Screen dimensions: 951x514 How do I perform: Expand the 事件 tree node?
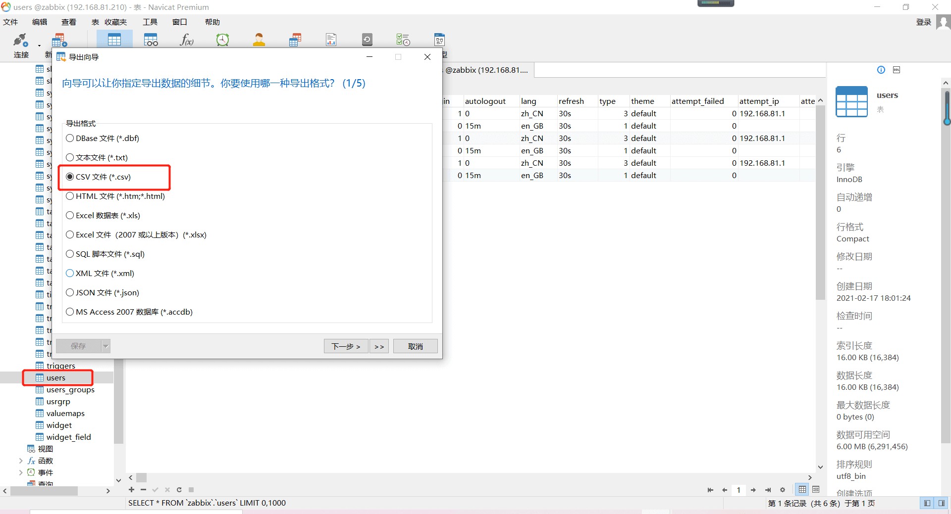21,472
